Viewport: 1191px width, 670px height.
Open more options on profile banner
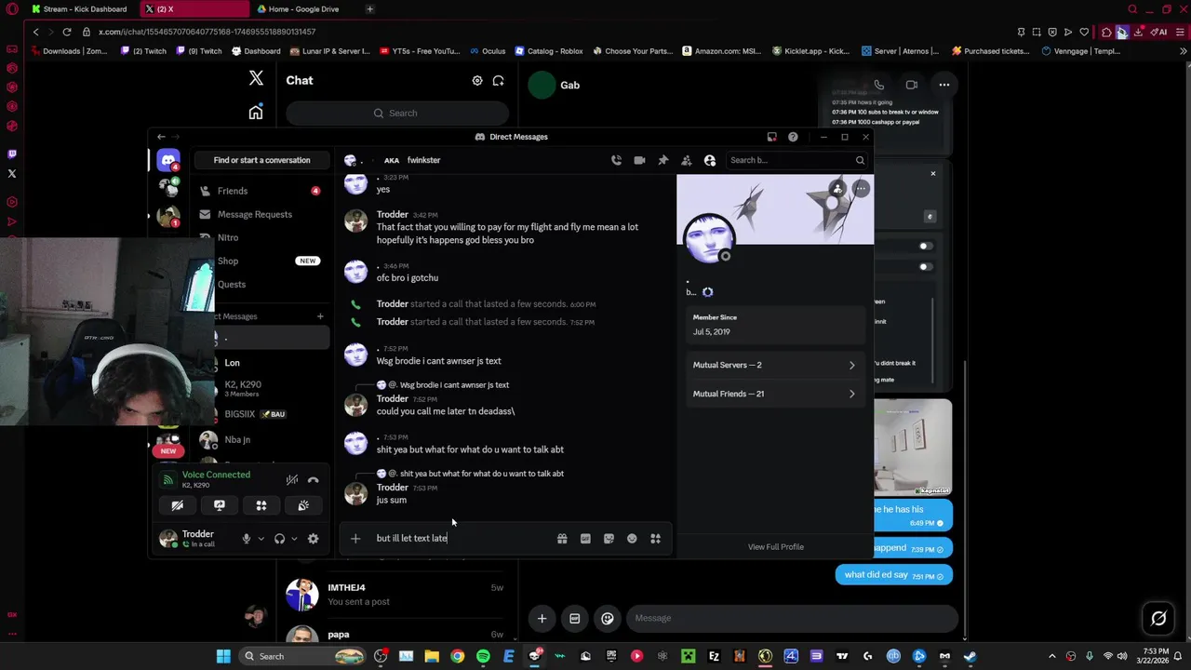point(861,189)
